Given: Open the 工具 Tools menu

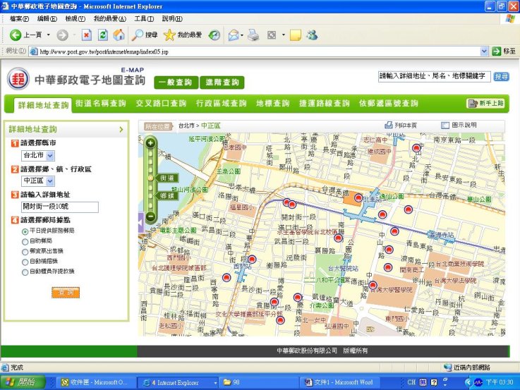Looking at the screenshot, I should pos(144,19).
